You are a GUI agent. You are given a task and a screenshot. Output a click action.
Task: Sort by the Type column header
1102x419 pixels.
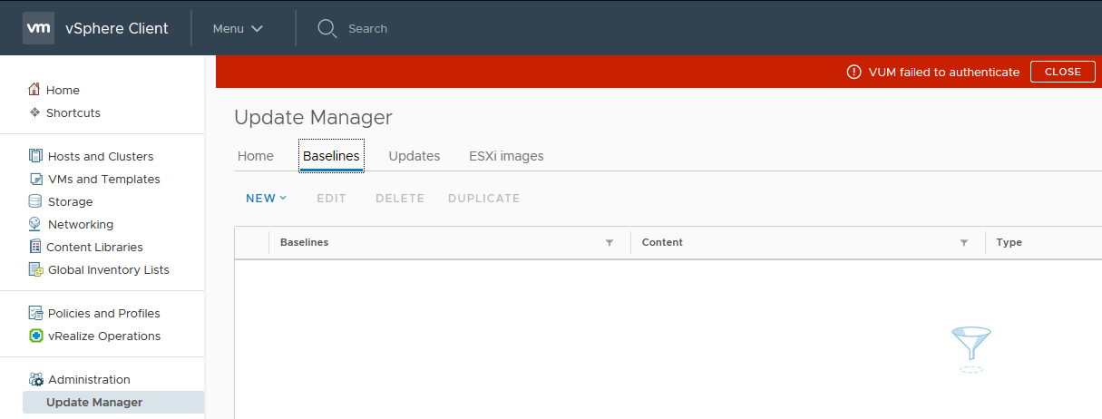coord(1009,242)
